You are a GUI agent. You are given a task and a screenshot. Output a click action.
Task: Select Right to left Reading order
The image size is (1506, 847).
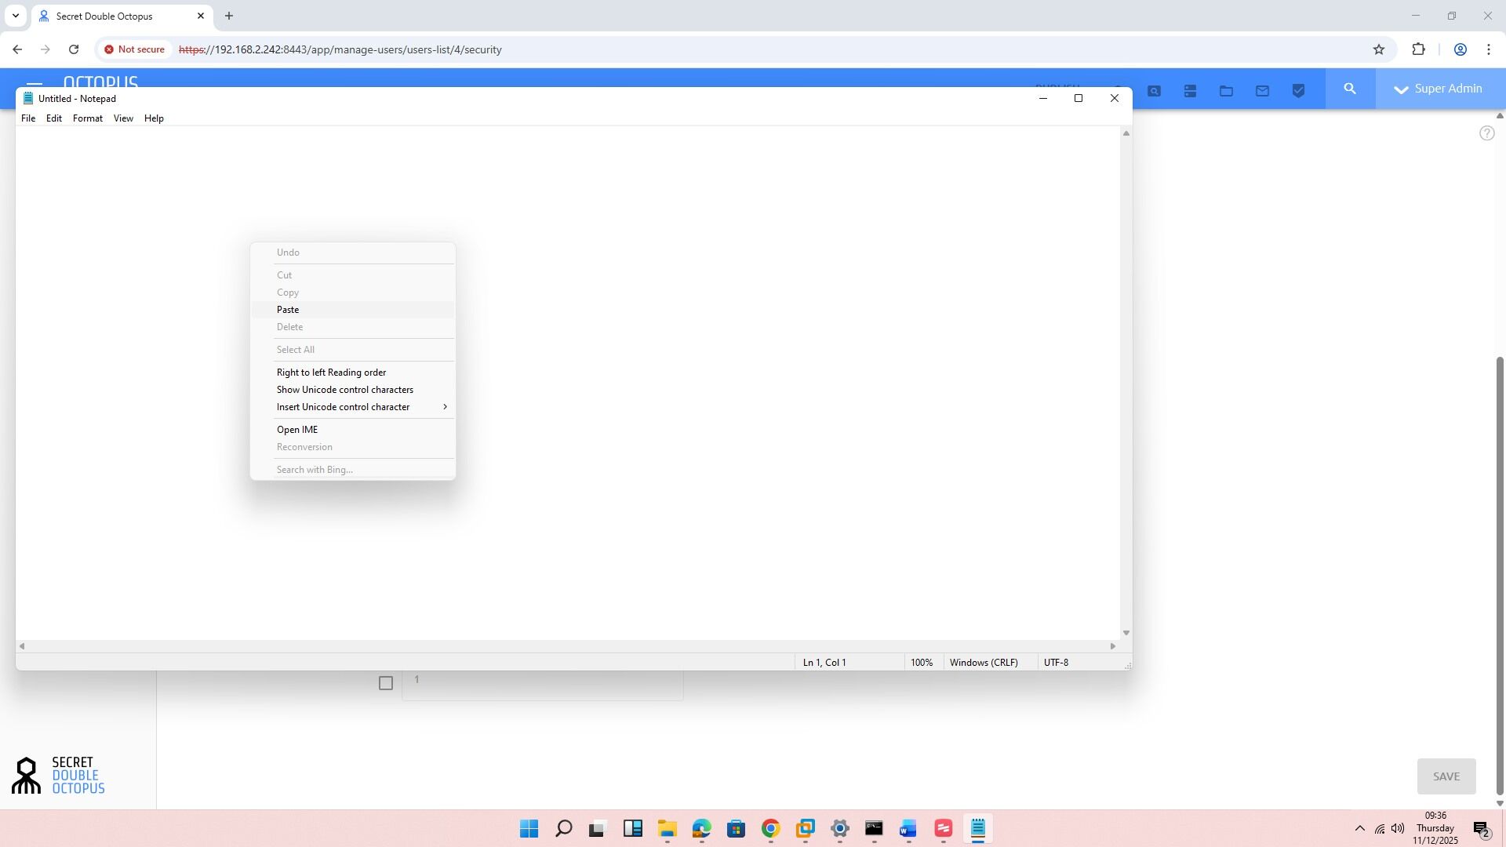tap(331, 373)
